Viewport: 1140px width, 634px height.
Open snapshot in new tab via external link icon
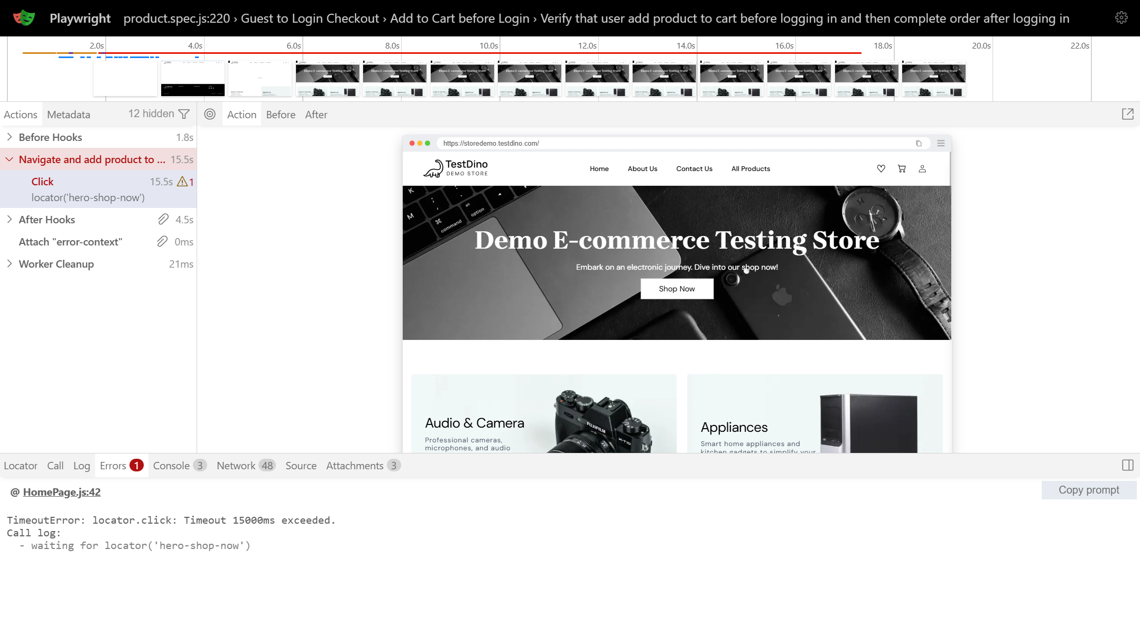pos(1128,113)
